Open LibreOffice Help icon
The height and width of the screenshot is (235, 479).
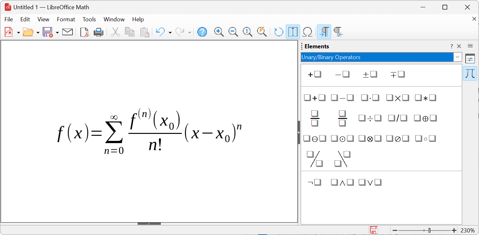[202, 32]
